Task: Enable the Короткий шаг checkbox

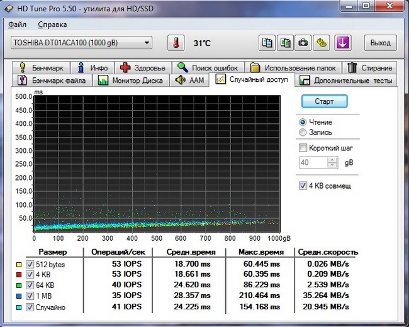Action: (x=303, y=148)
